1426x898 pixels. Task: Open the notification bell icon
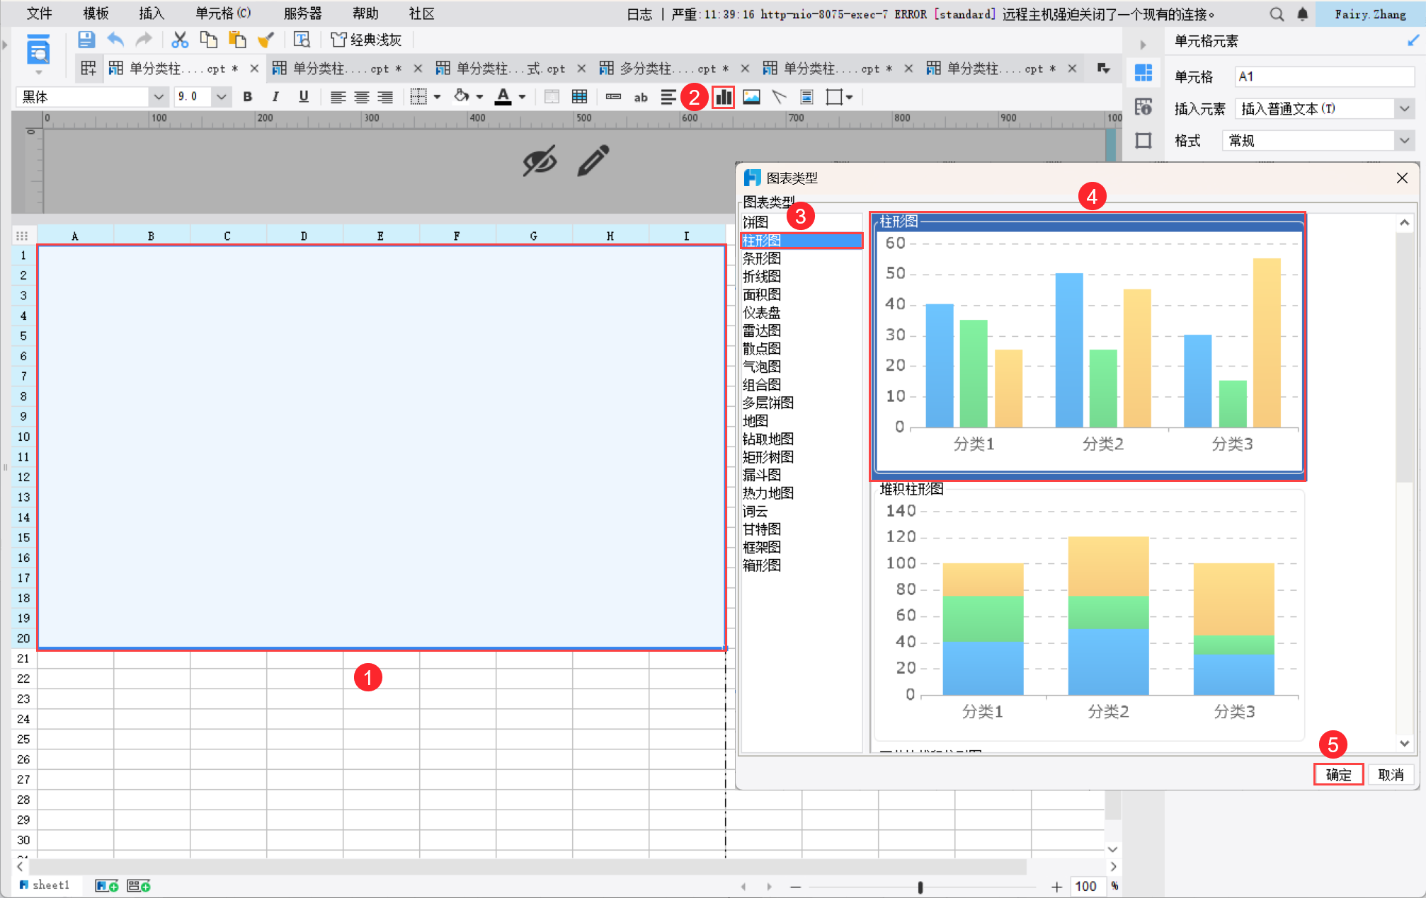pos(1302,14)
